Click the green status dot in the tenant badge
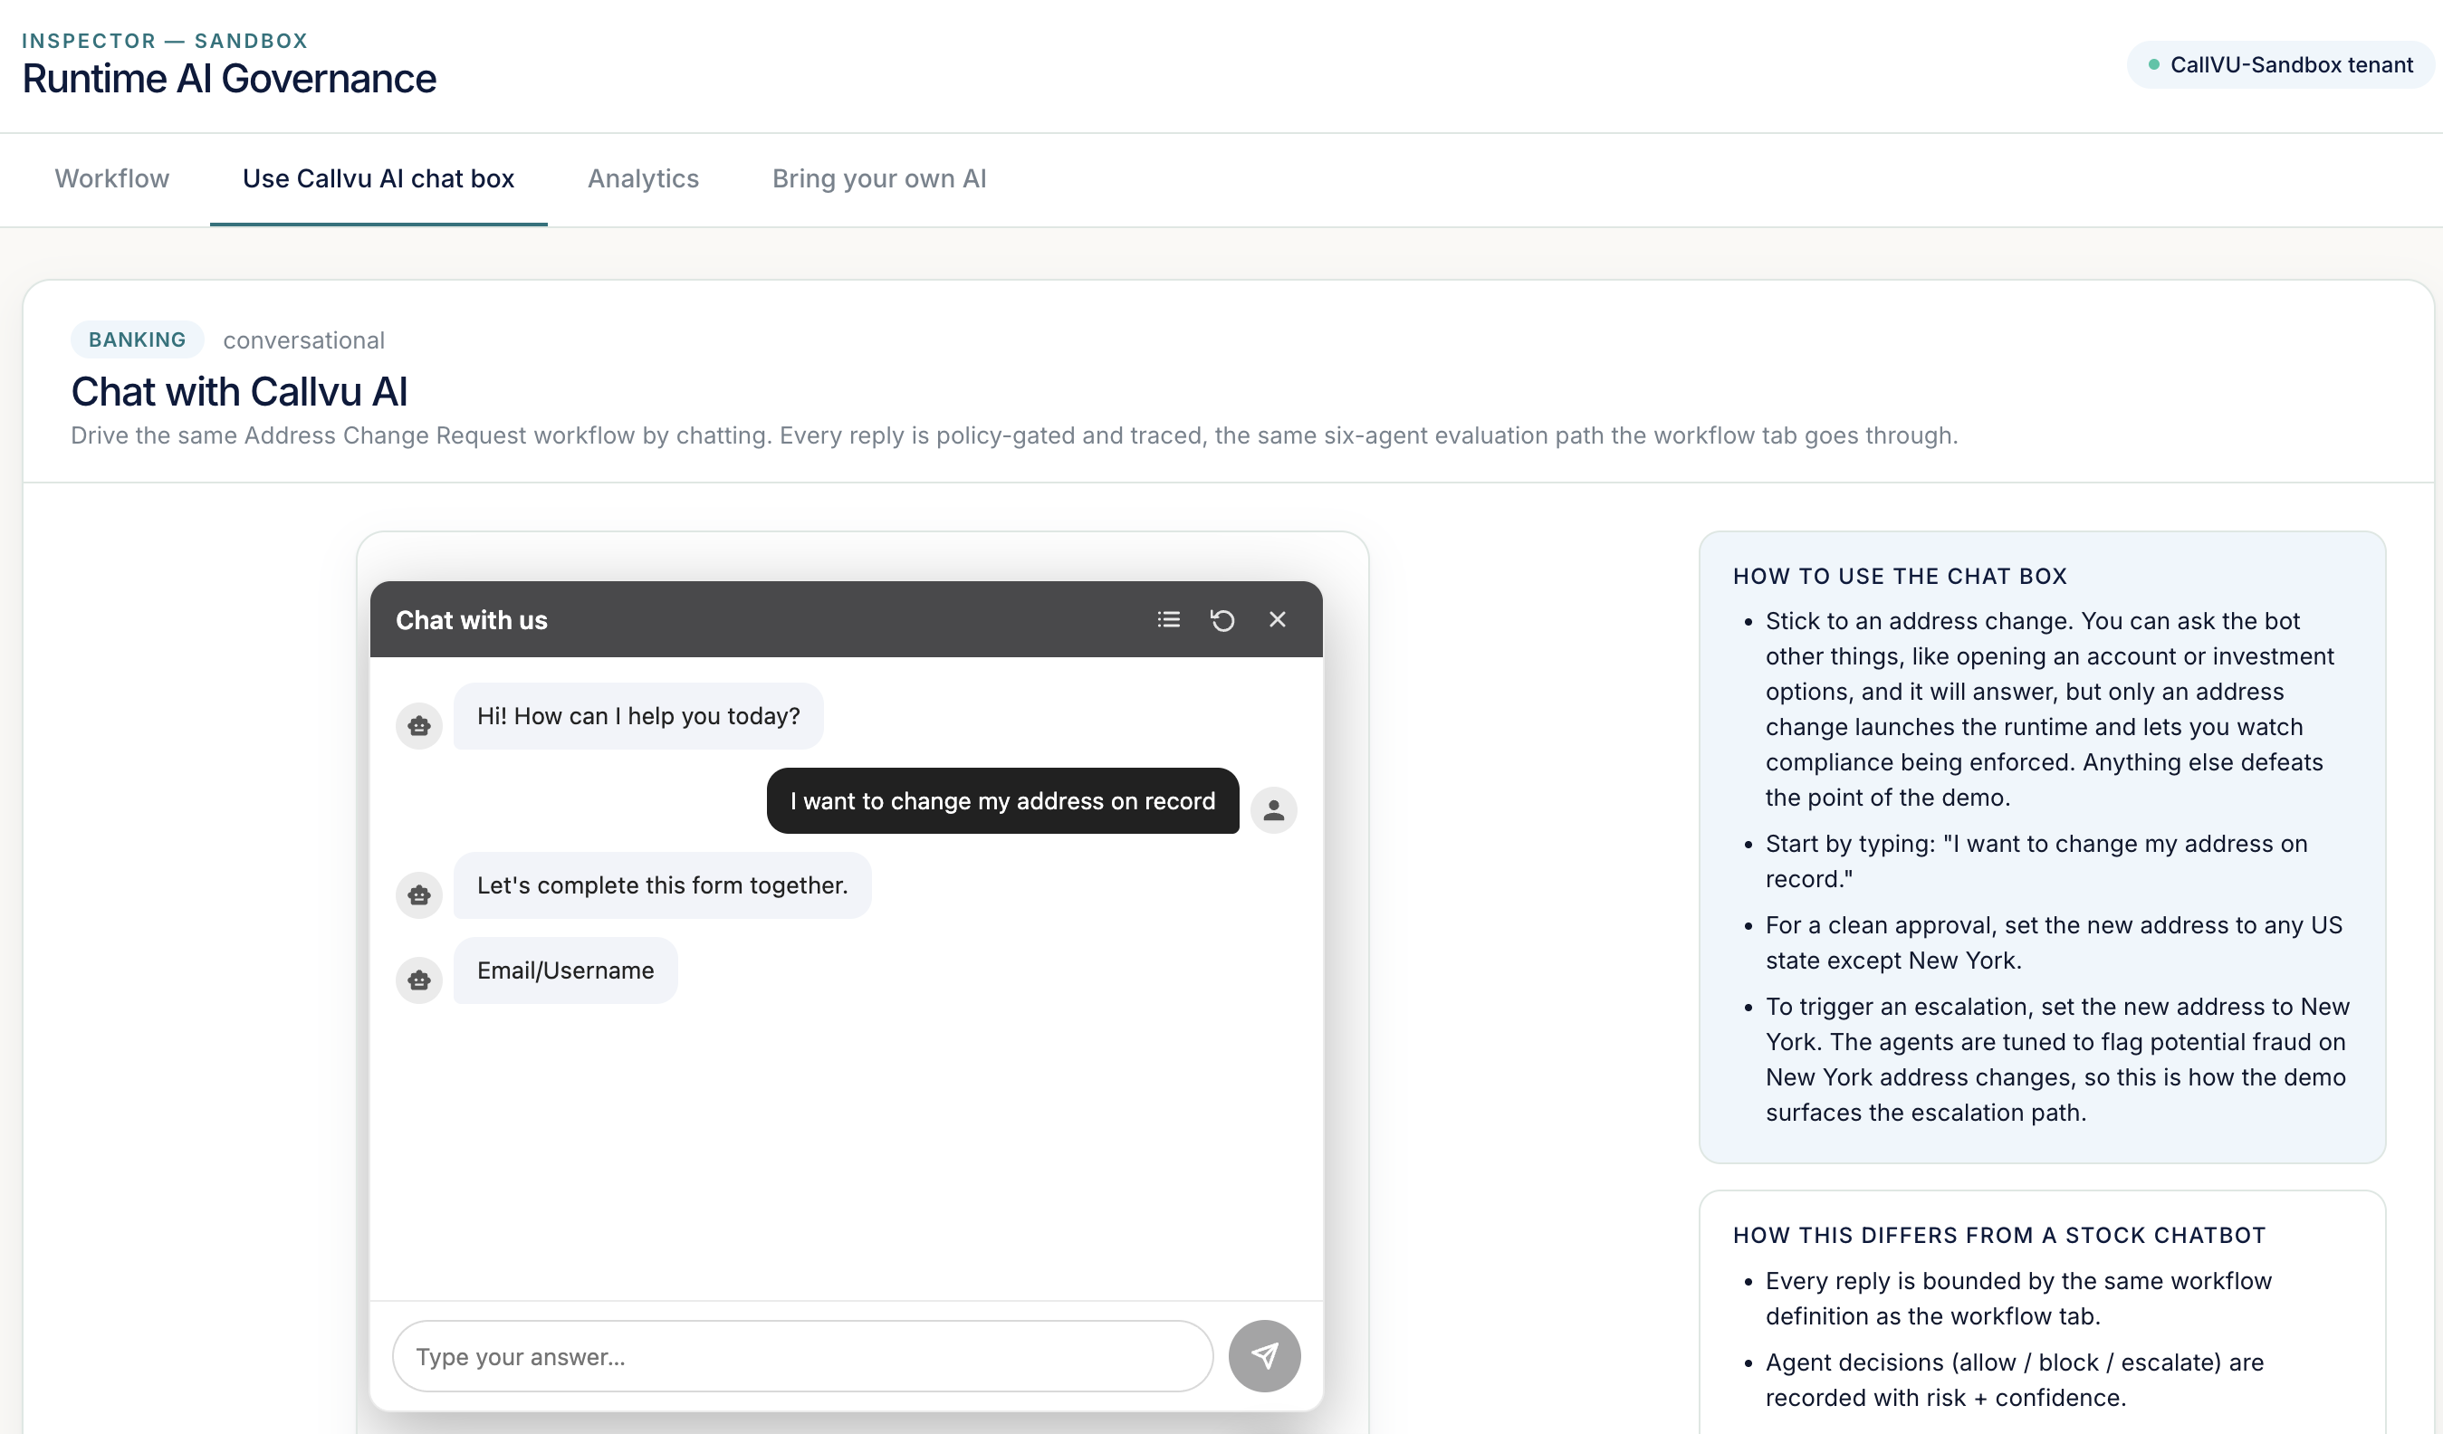This screenshot has height=1434, width=2443. 2153,65
